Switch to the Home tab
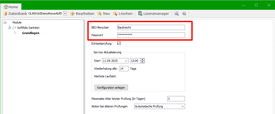Screen dimensions: 275x114 pyautogui.click(x=11, y=7)
